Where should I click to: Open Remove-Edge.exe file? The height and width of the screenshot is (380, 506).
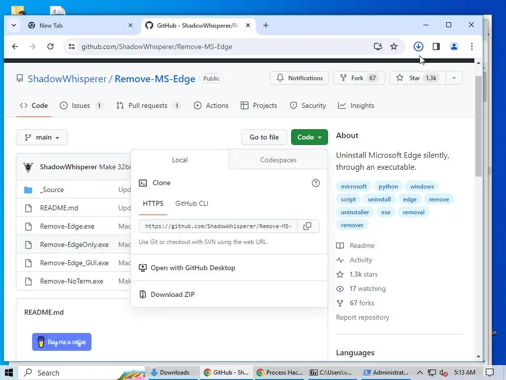(x=67, y=227)
